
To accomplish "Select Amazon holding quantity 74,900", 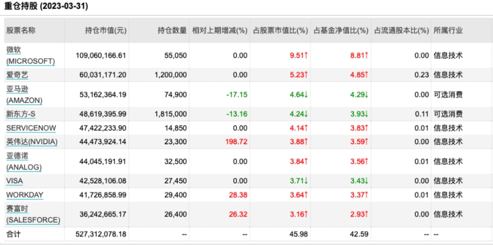I will pyautogui.click(x=175, y=95).
